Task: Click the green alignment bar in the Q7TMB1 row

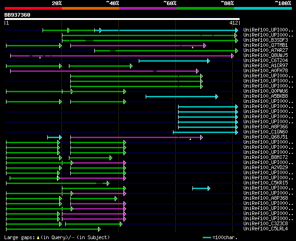Action: click(x=34, y=45)
